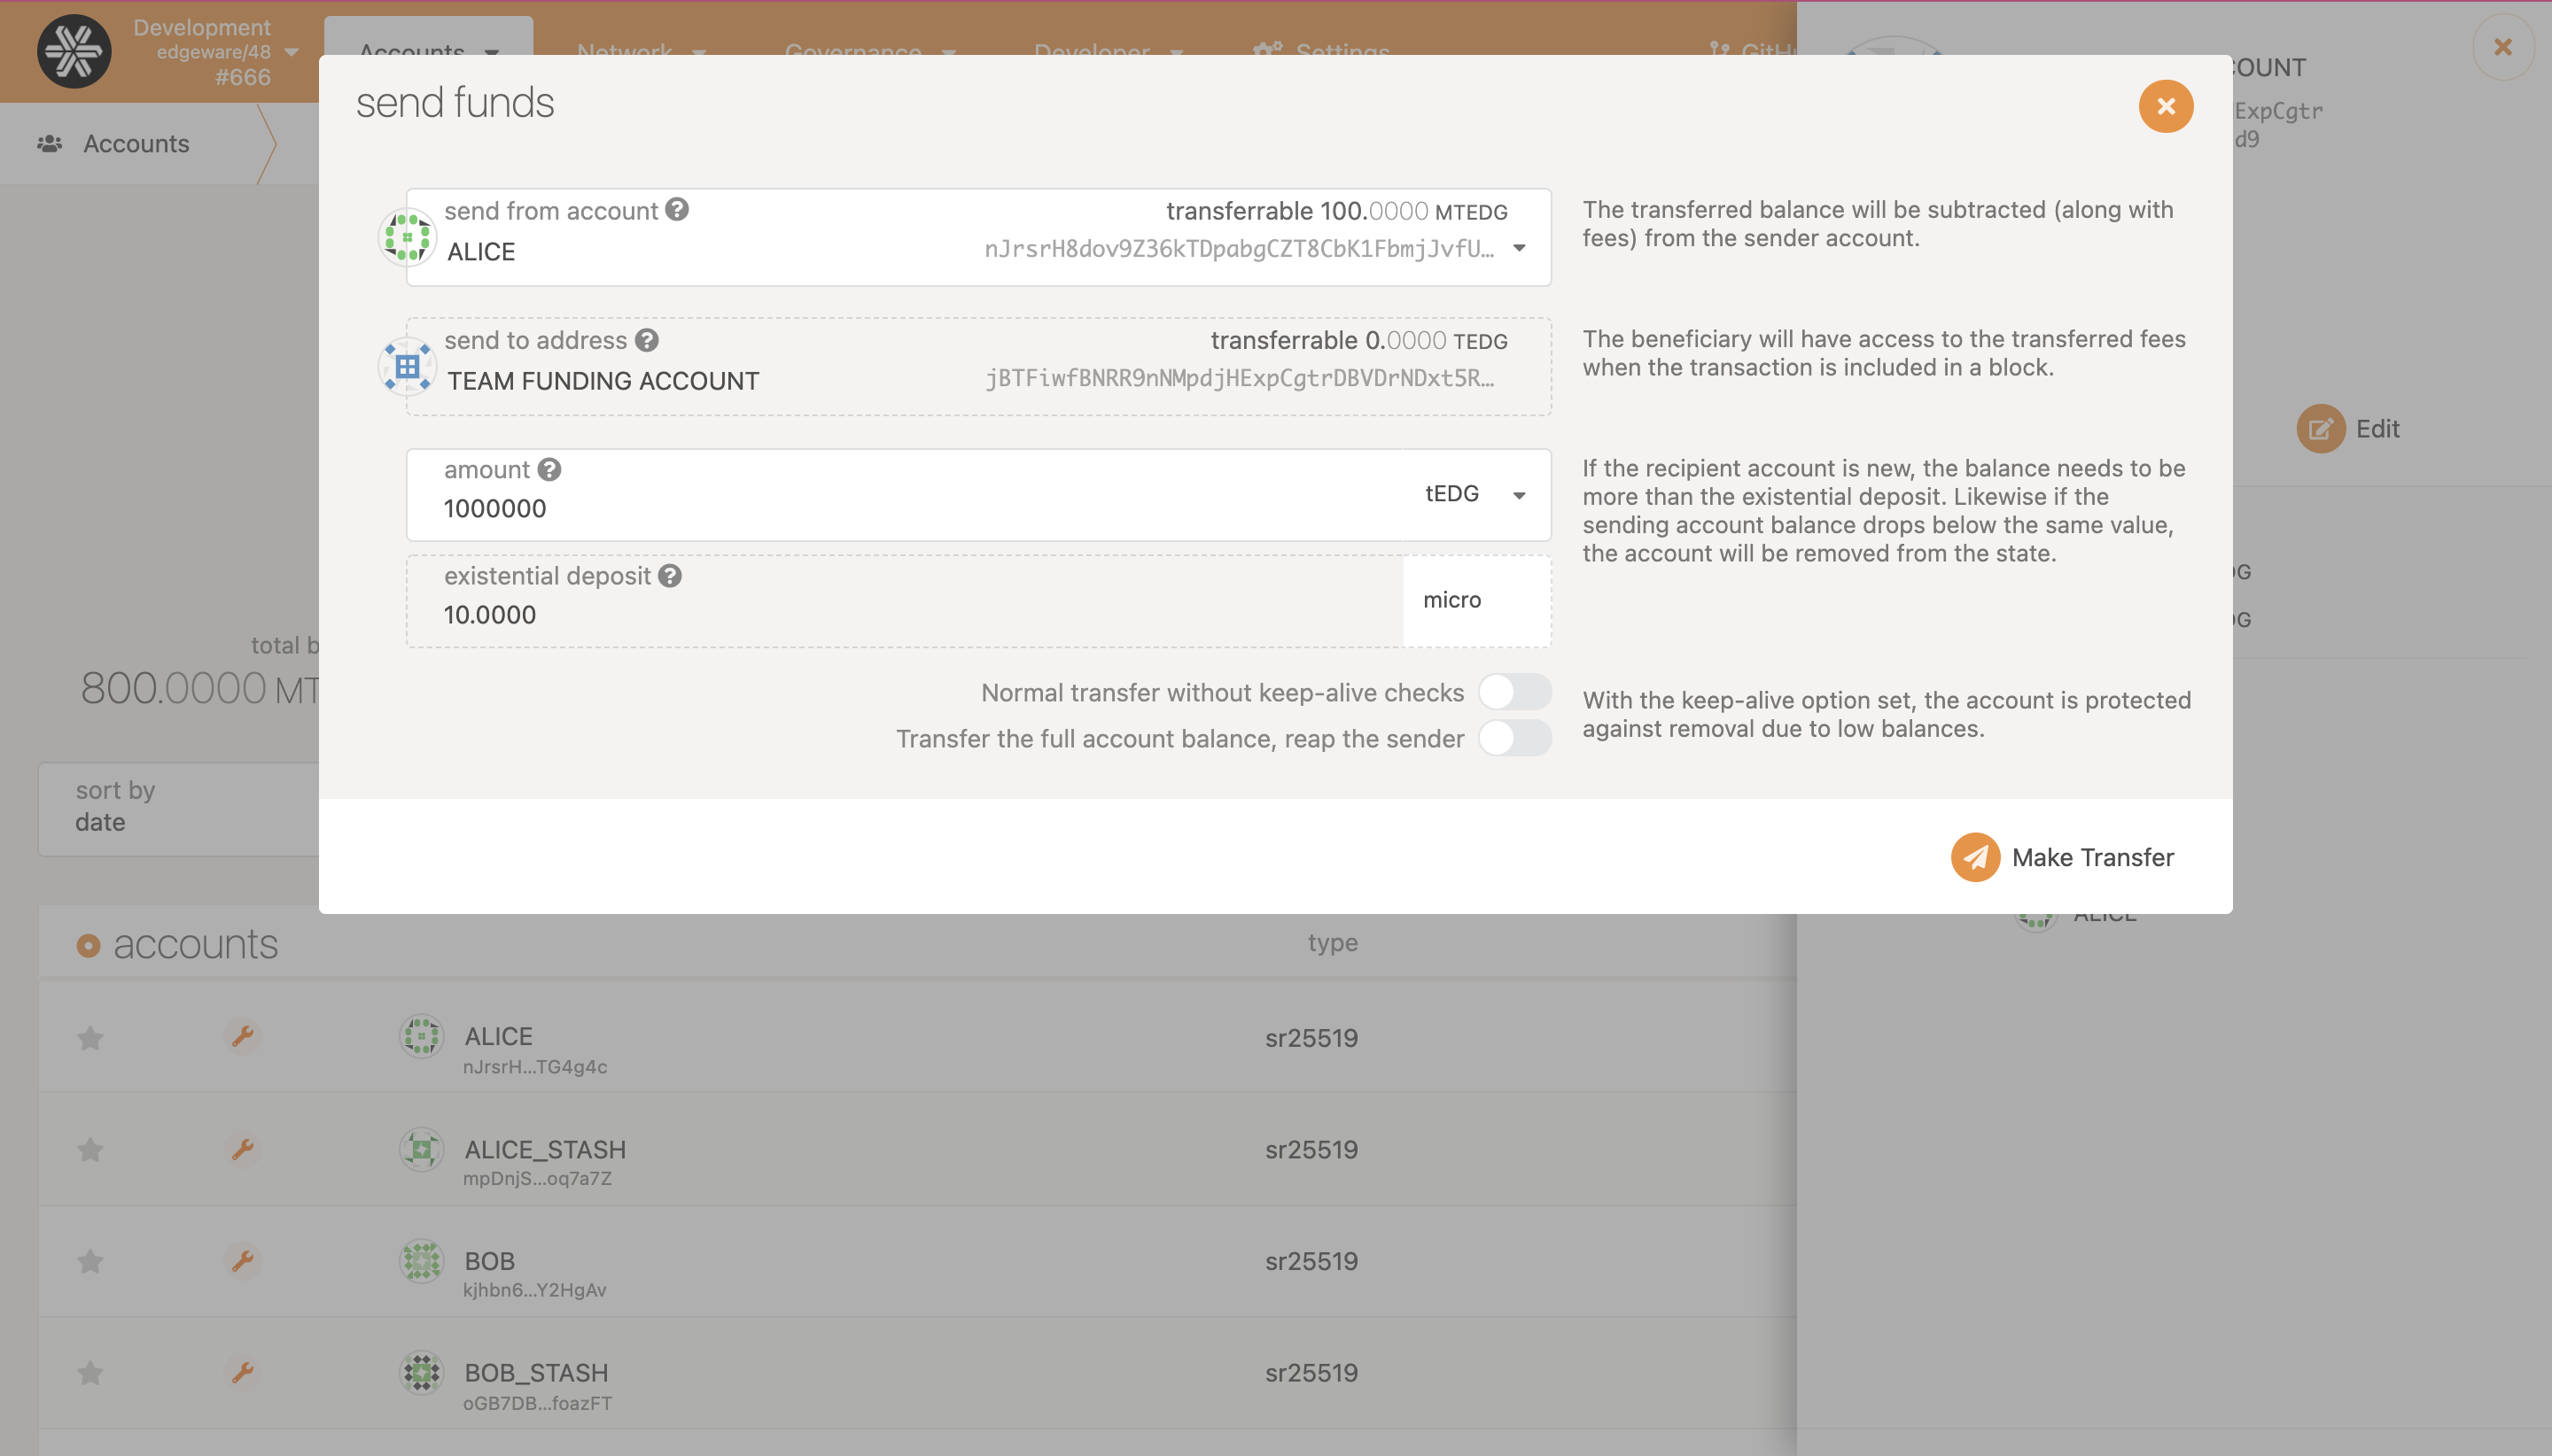Click the Edgeware logo icon
This screenshot has height=1456, width=2552.
(x=74, y=51)
